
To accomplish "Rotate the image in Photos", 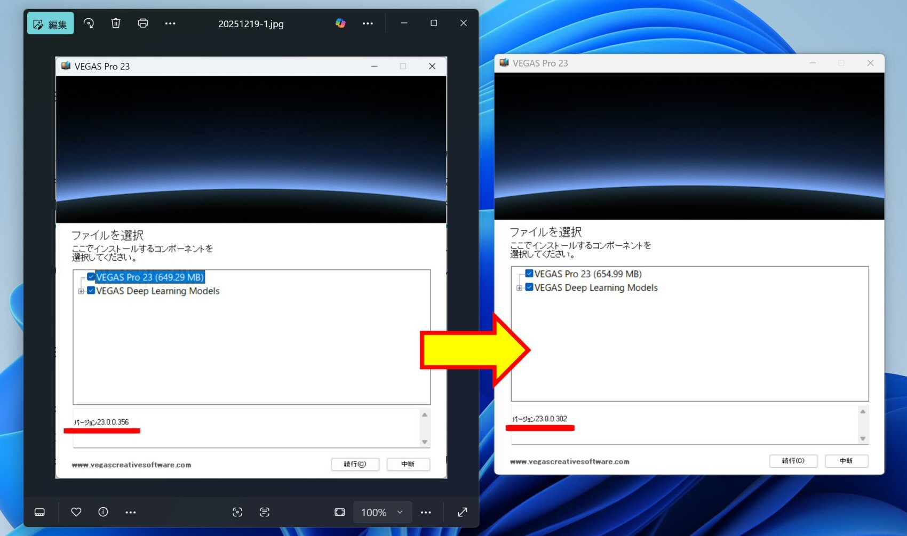I will 89,23.
